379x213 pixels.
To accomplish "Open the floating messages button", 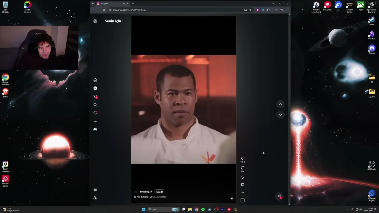I will [280, 197].
